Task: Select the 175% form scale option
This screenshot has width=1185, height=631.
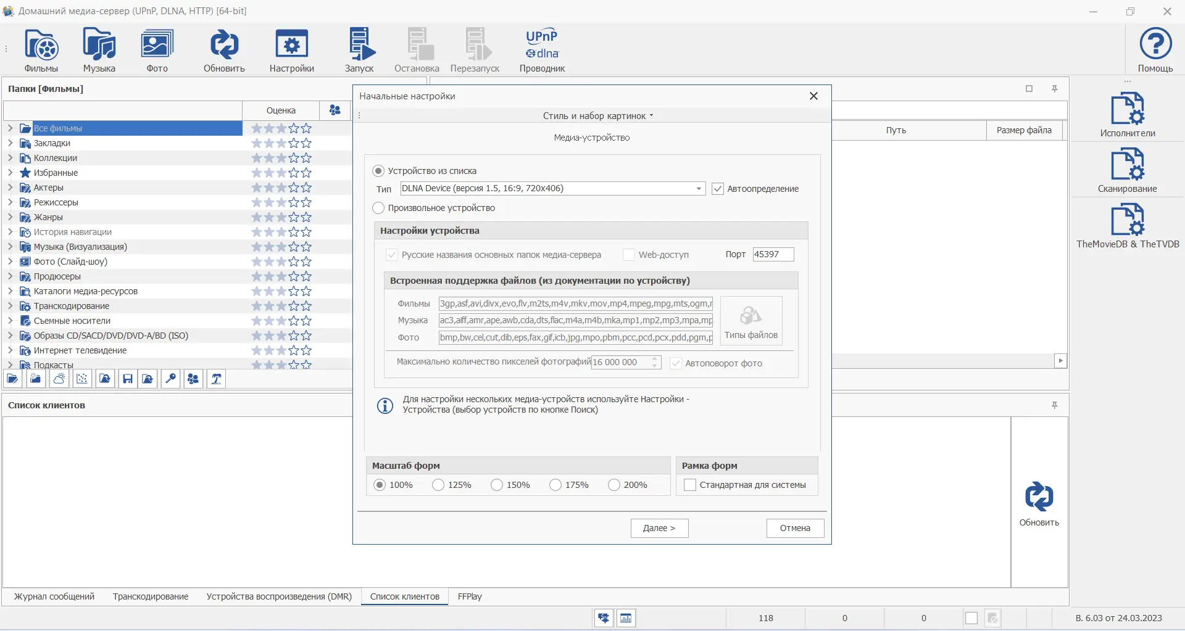Action: (555, 485)
